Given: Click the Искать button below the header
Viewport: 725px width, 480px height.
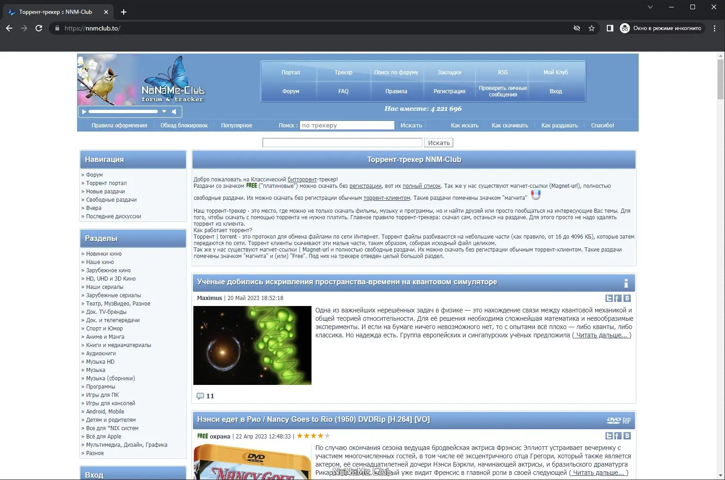Looking at the screenshot, I should pyautogui.click(x=439, y=143).
